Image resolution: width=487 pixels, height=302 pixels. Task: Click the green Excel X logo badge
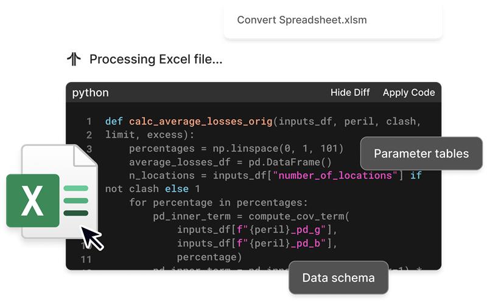point(33,201)
